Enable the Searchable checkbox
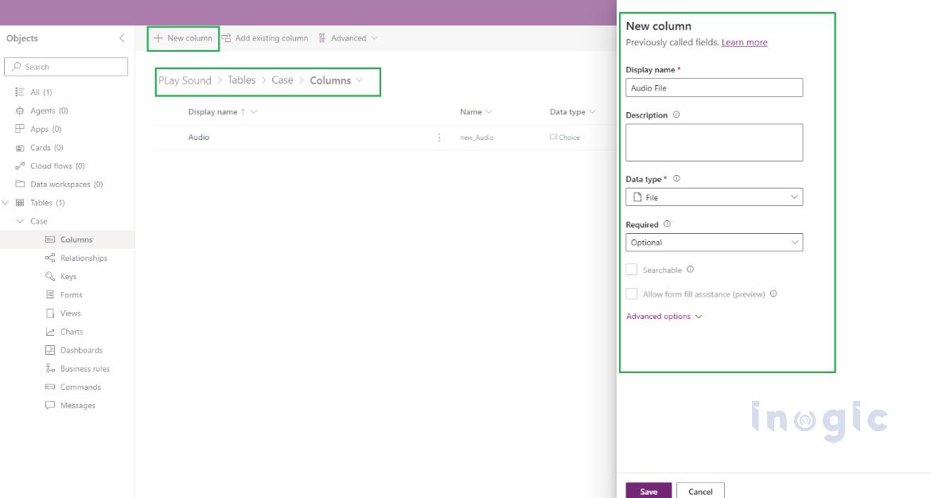 tap(632, 270)
